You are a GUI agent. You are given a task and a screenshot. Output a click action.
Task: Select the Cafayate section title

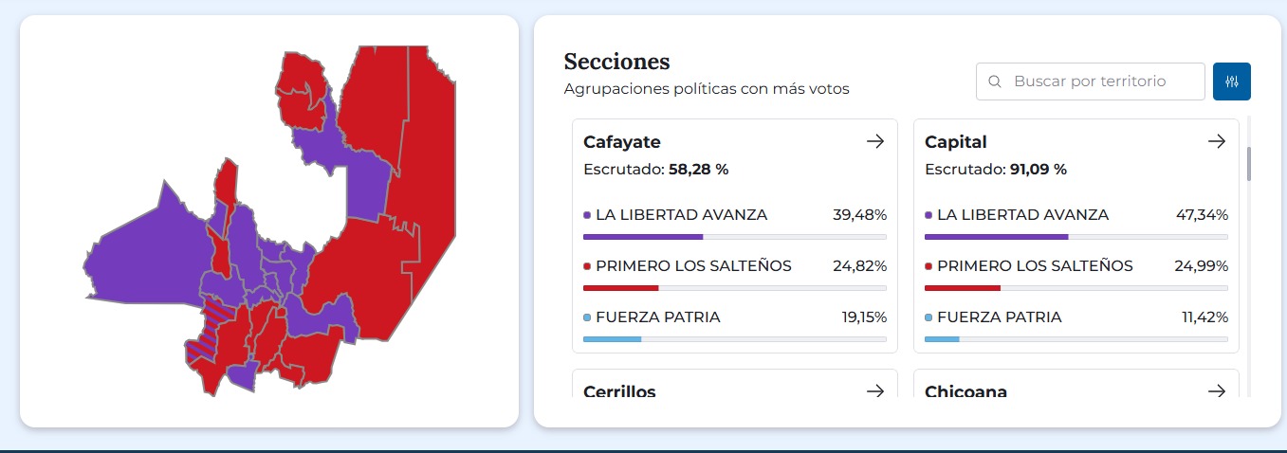click(622, 142)
